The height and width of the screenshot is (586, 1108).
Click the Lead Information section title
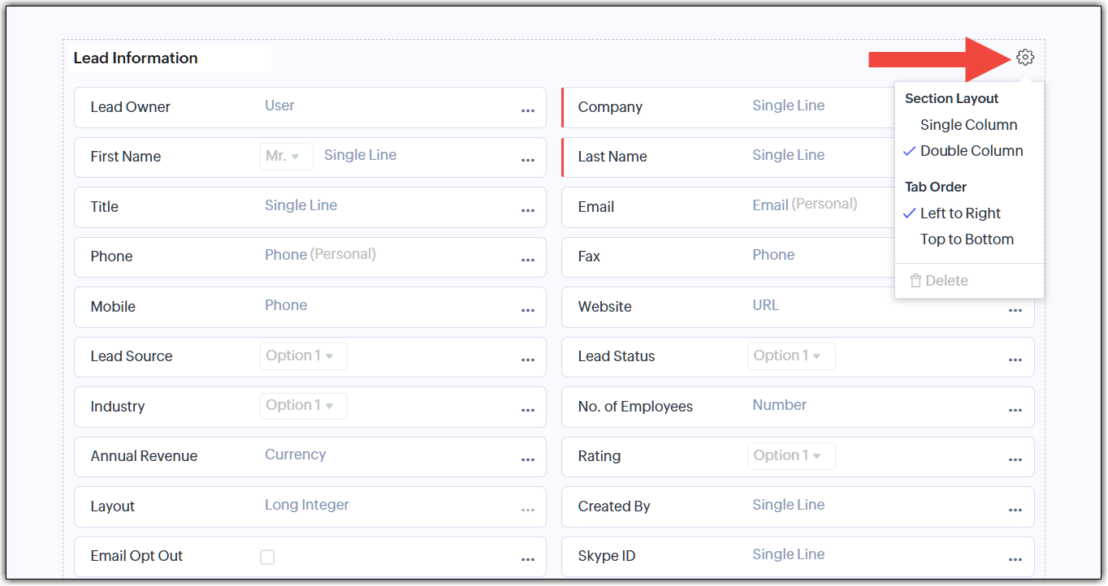click(136, 58)
